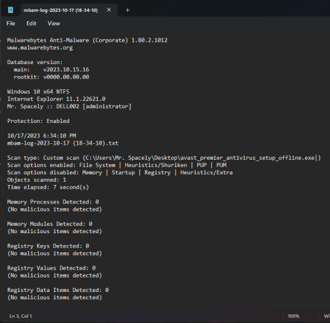Open the Edit menu

click(x=31, y=23)
